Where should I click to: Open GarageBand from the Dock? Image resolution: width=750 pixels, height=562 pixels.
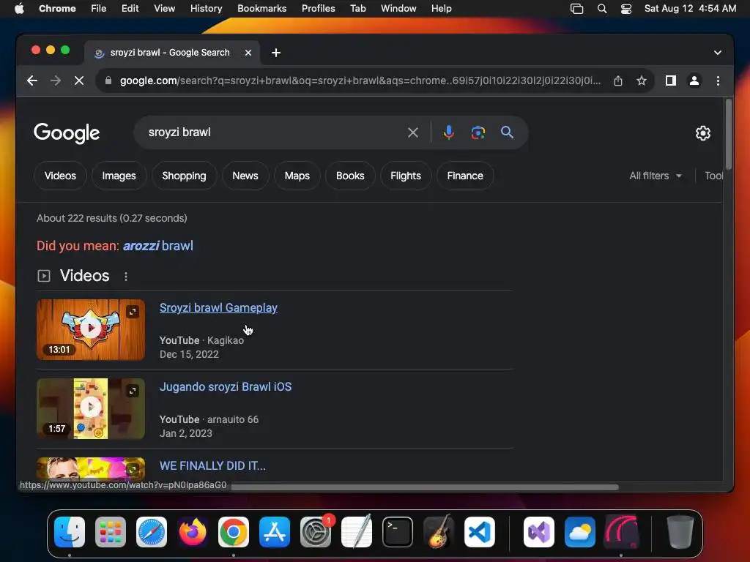(x=439, y=532)
